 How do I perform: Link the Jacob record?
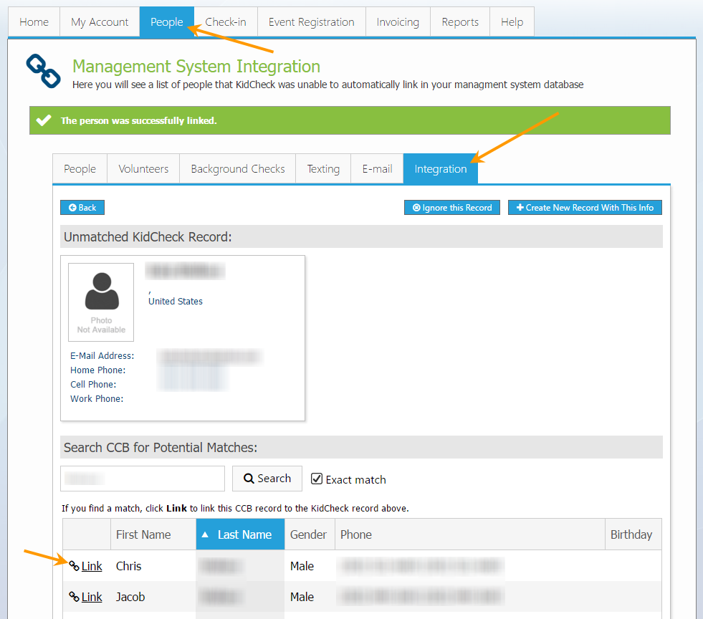pos(92,597)
